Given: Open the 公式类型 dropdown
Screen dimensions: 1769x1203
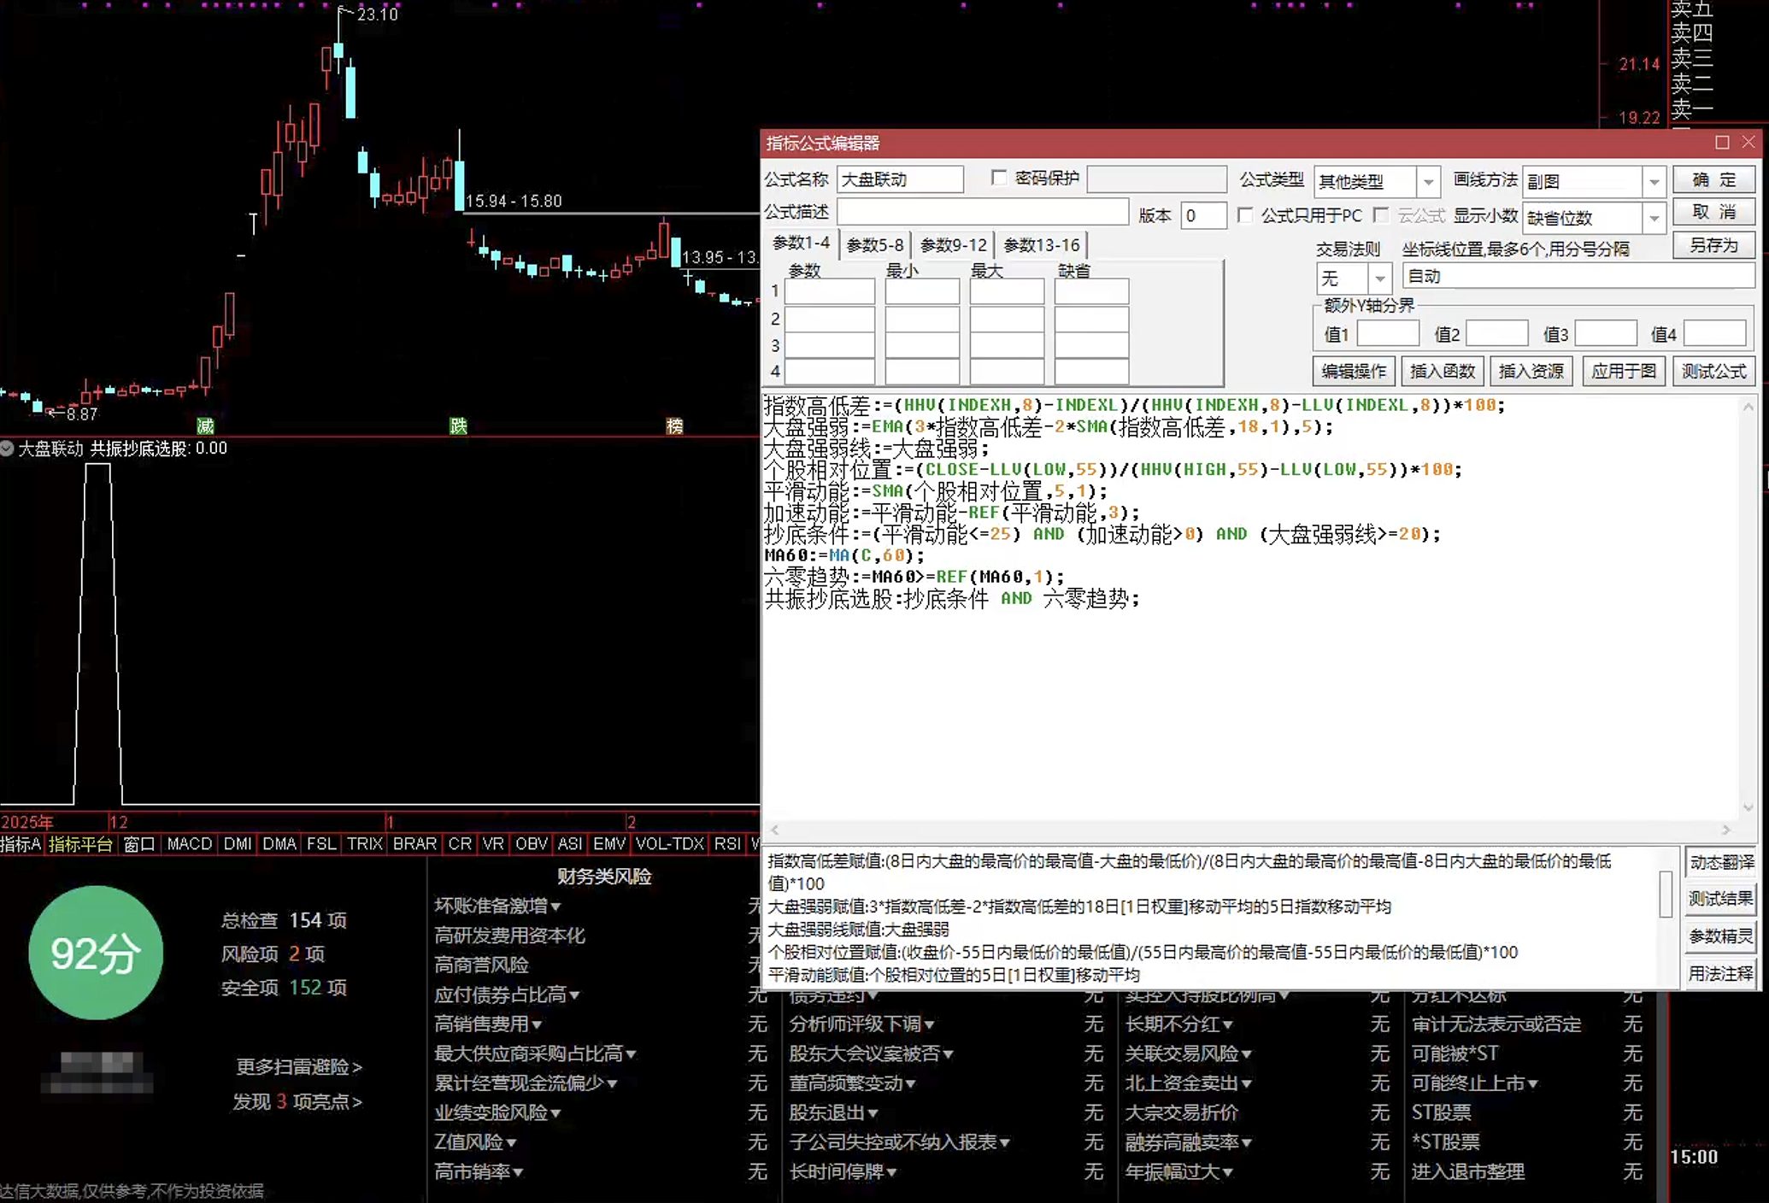Looking at the screenshot, I should click(1428, 181).
